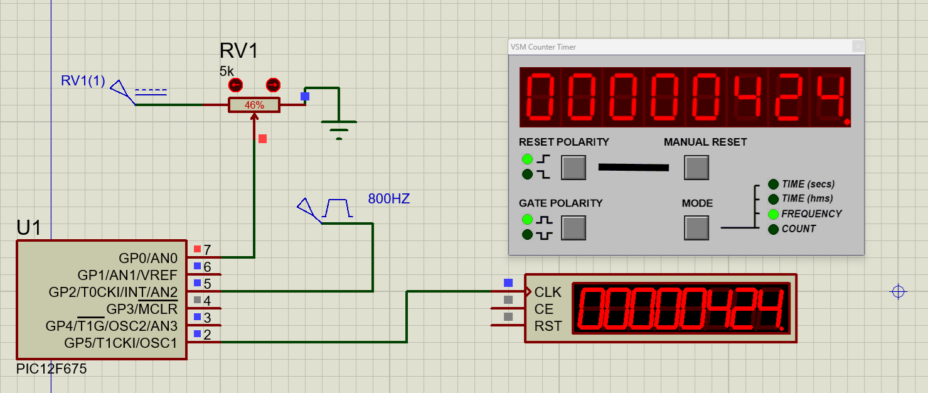Click the Manual Reset button
This screenshot has height=393, width=928.
coord(696,167)
